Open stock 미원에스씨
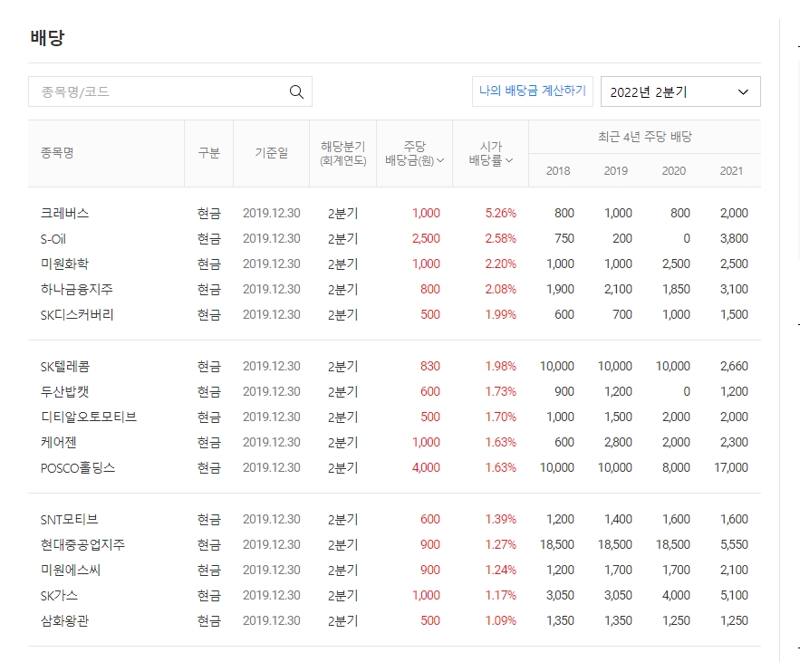The image size is (800, 662). 71,570
